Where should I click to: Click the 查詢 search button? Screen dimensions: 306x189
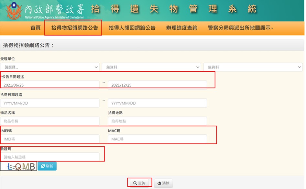click(x=139, y=183)
